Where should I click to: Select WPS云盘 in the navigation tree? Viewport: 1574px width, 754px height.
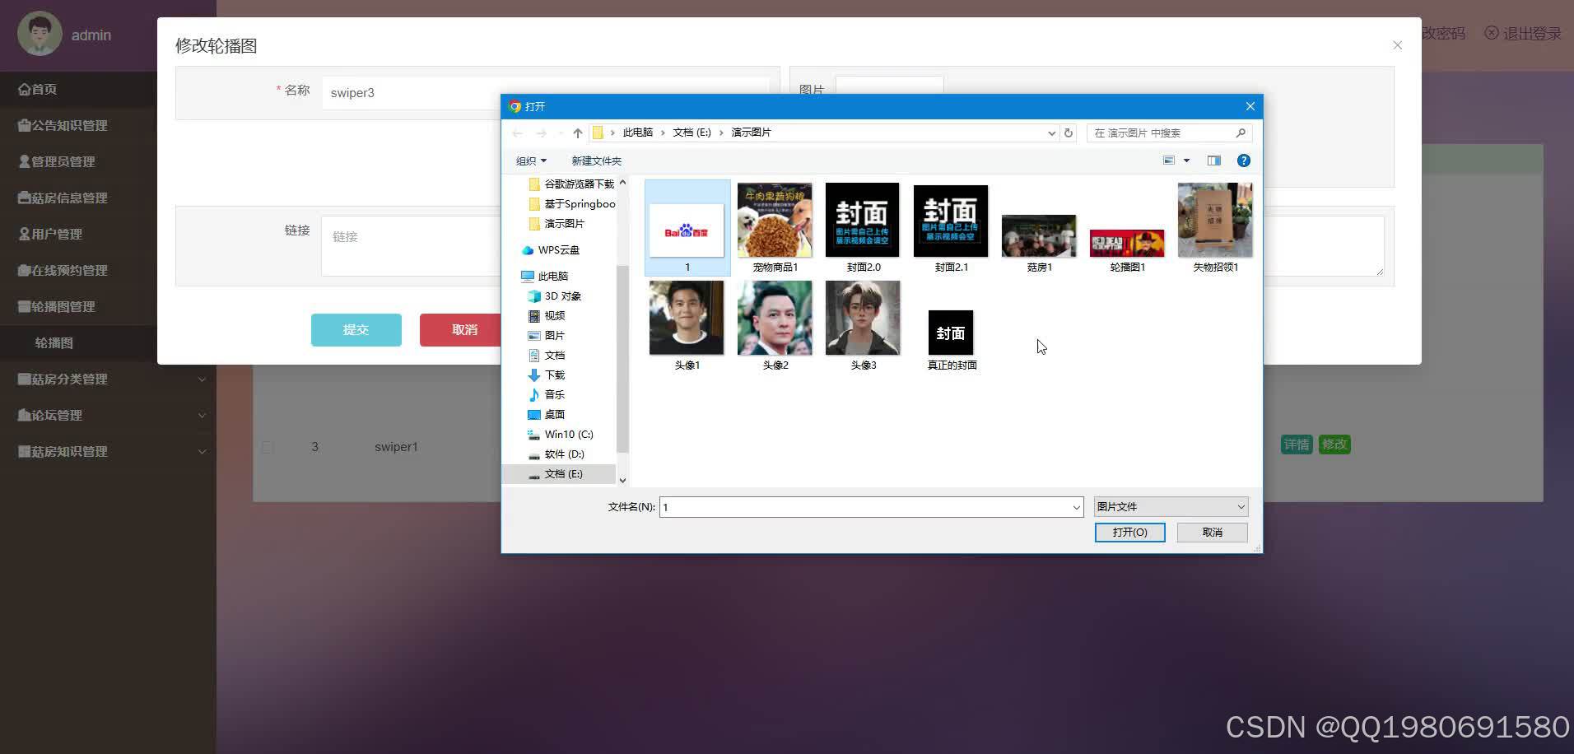pyautogui.click(x=550, y=250)
